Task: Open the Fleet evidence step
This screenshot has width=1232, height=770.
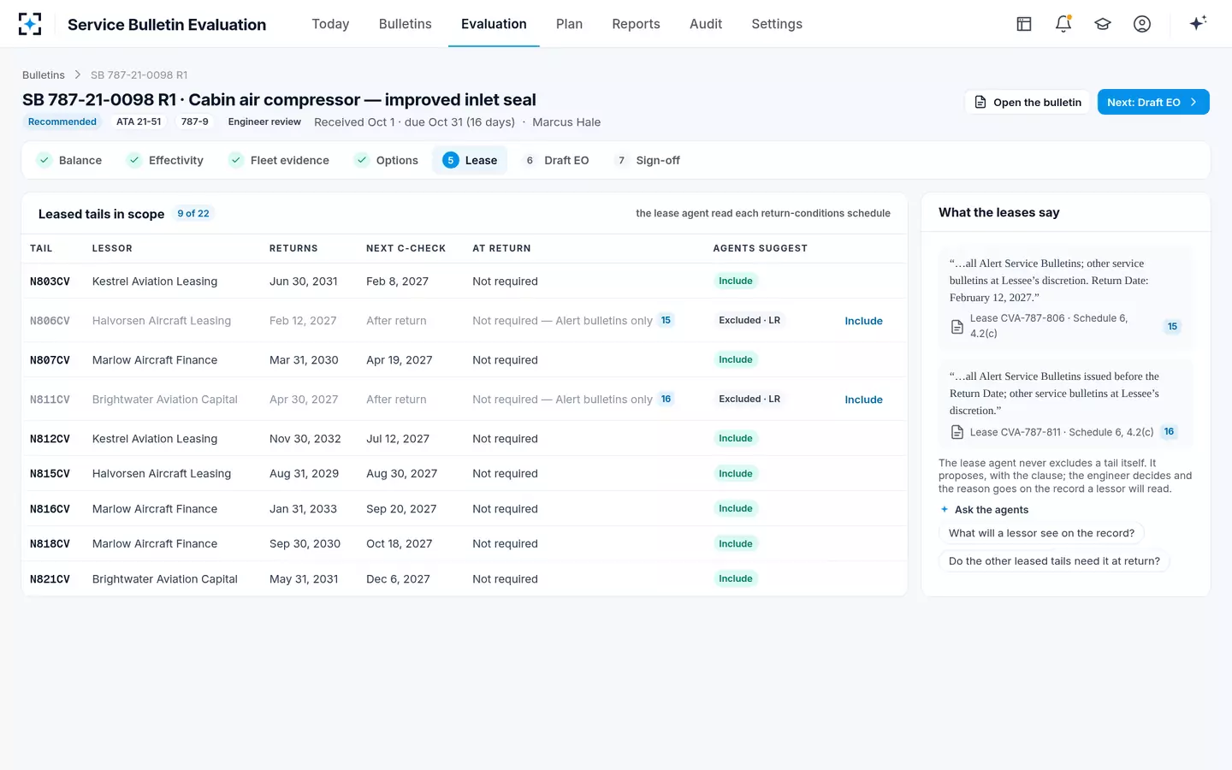Action: (279, 161)
